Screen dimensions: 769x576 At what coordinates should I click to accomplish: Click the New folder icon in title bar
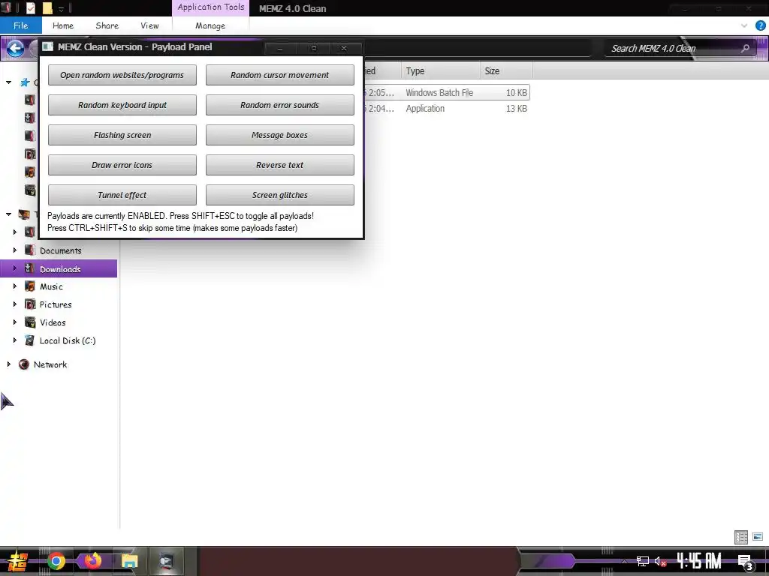pyautogui.click(x=47, y=7)
